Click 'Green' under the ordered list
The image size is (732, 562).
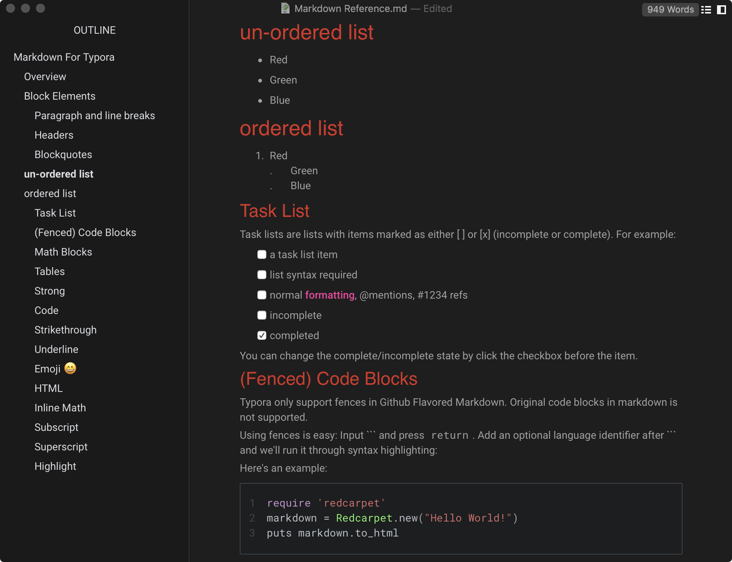pyautogui.click(x=304, y=171)
